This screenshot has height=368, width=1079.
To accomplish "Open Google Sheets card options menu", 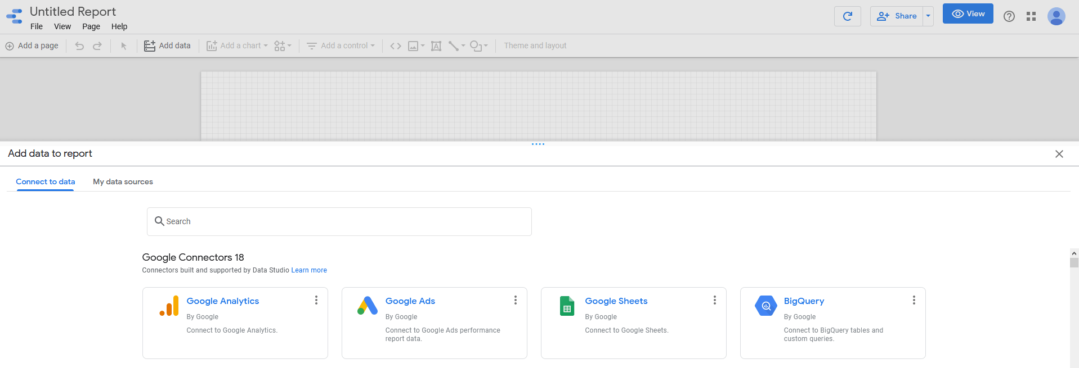I will [715, 301].
